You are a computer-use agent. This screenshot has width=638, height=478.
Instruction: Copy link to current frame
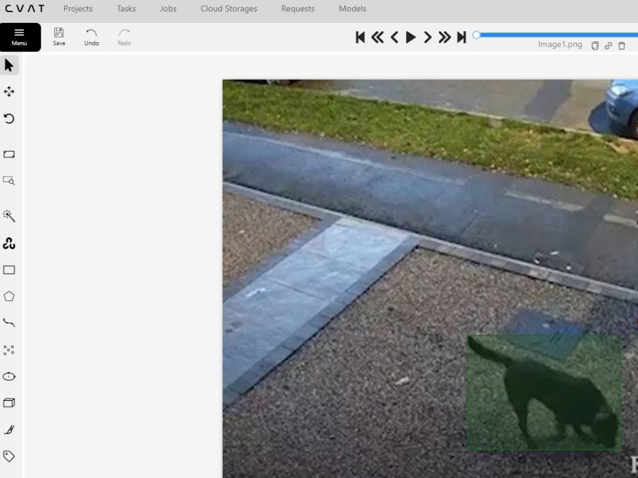coord(608,45)
